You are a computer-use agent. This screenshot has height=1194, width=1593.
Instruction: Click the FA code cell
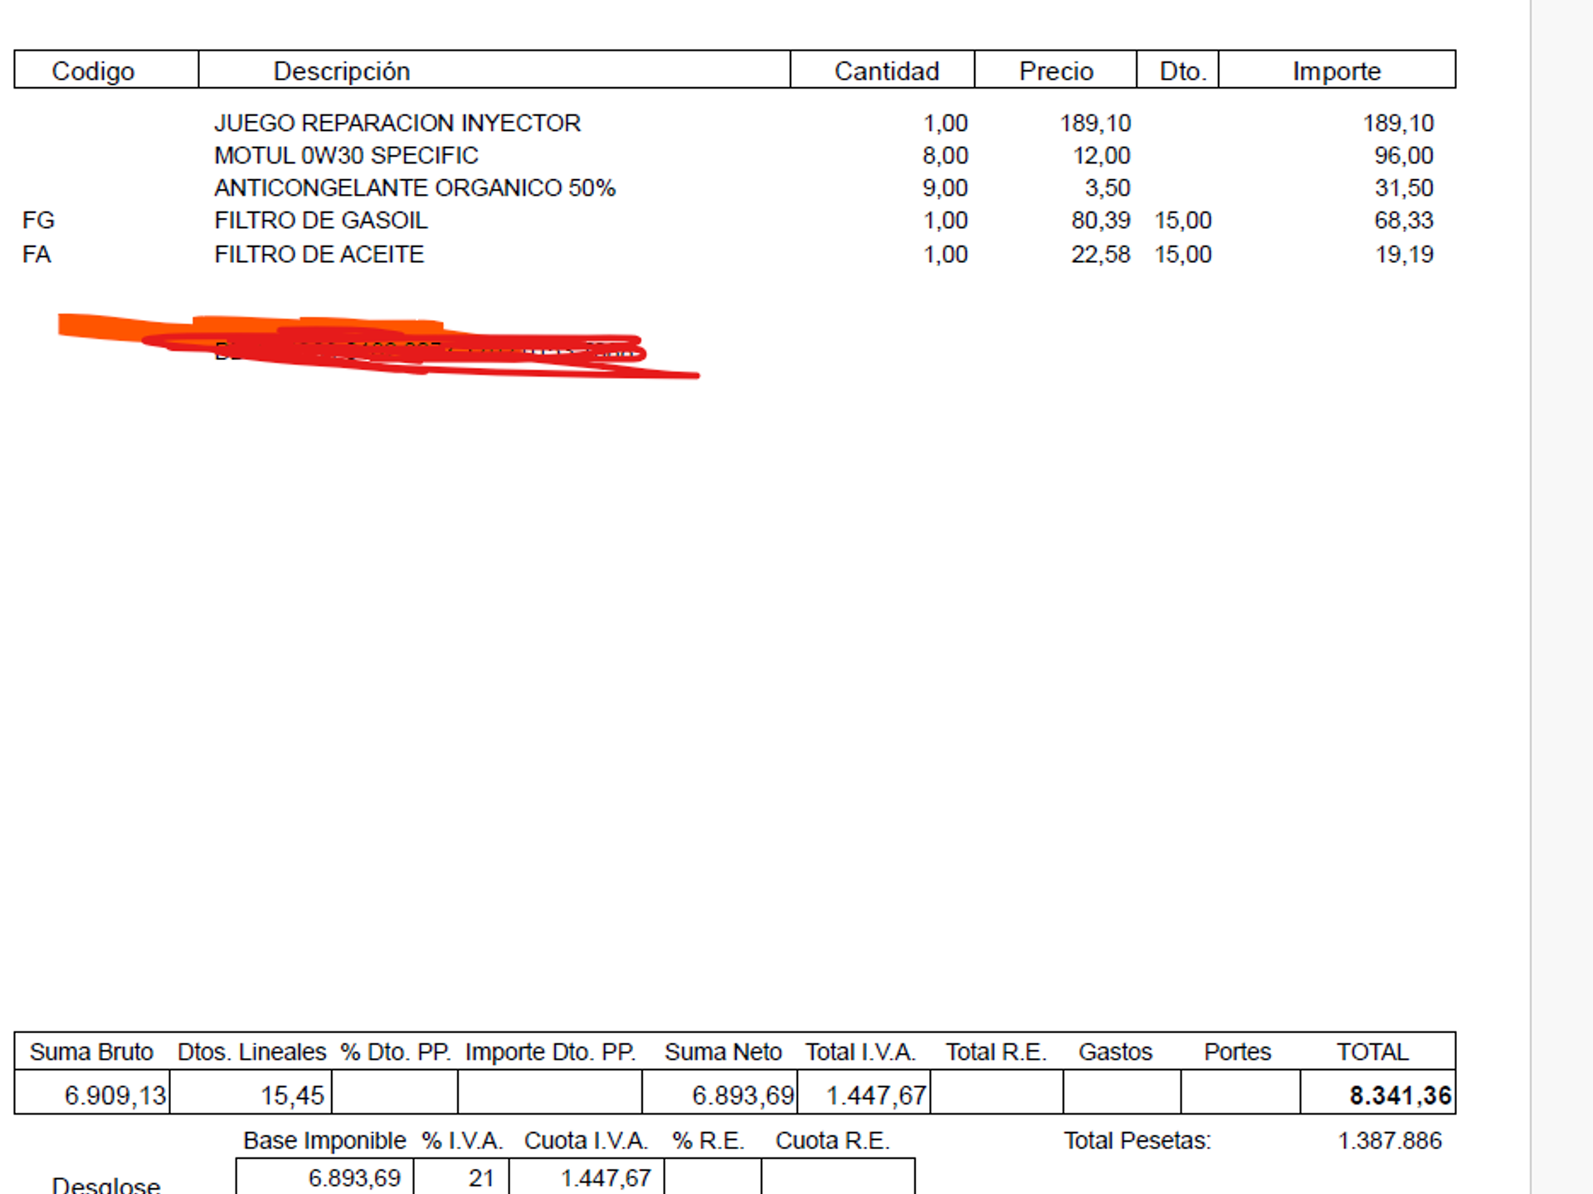pyautogui.click(x=37, y=255)
